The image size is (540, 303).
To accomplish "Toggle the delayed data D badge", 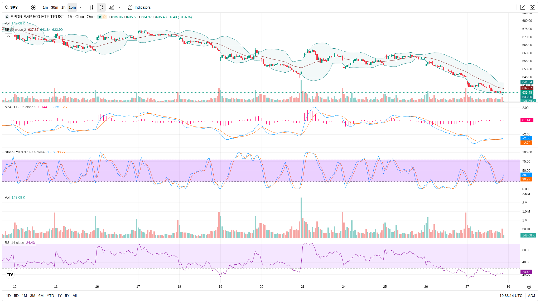I will point(104,17).
